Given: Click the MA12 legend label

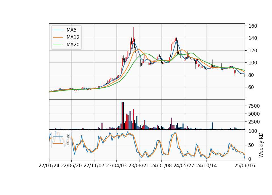Looking at the screenshot, I should coord(73,37).
